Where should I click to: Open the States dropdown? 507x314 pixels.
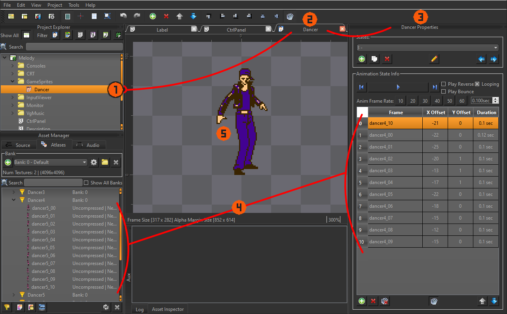427,48
